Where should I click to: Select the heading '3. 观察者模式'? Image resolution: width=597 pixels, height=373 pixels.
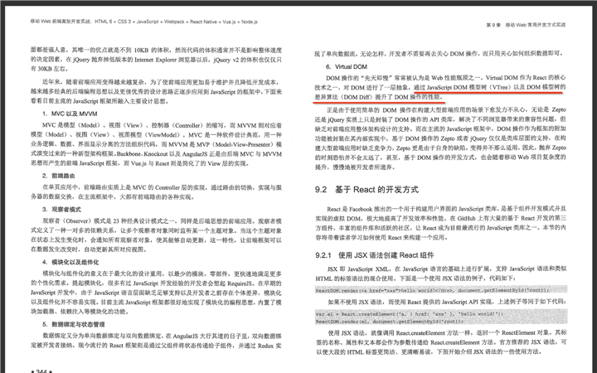[61, 210]
